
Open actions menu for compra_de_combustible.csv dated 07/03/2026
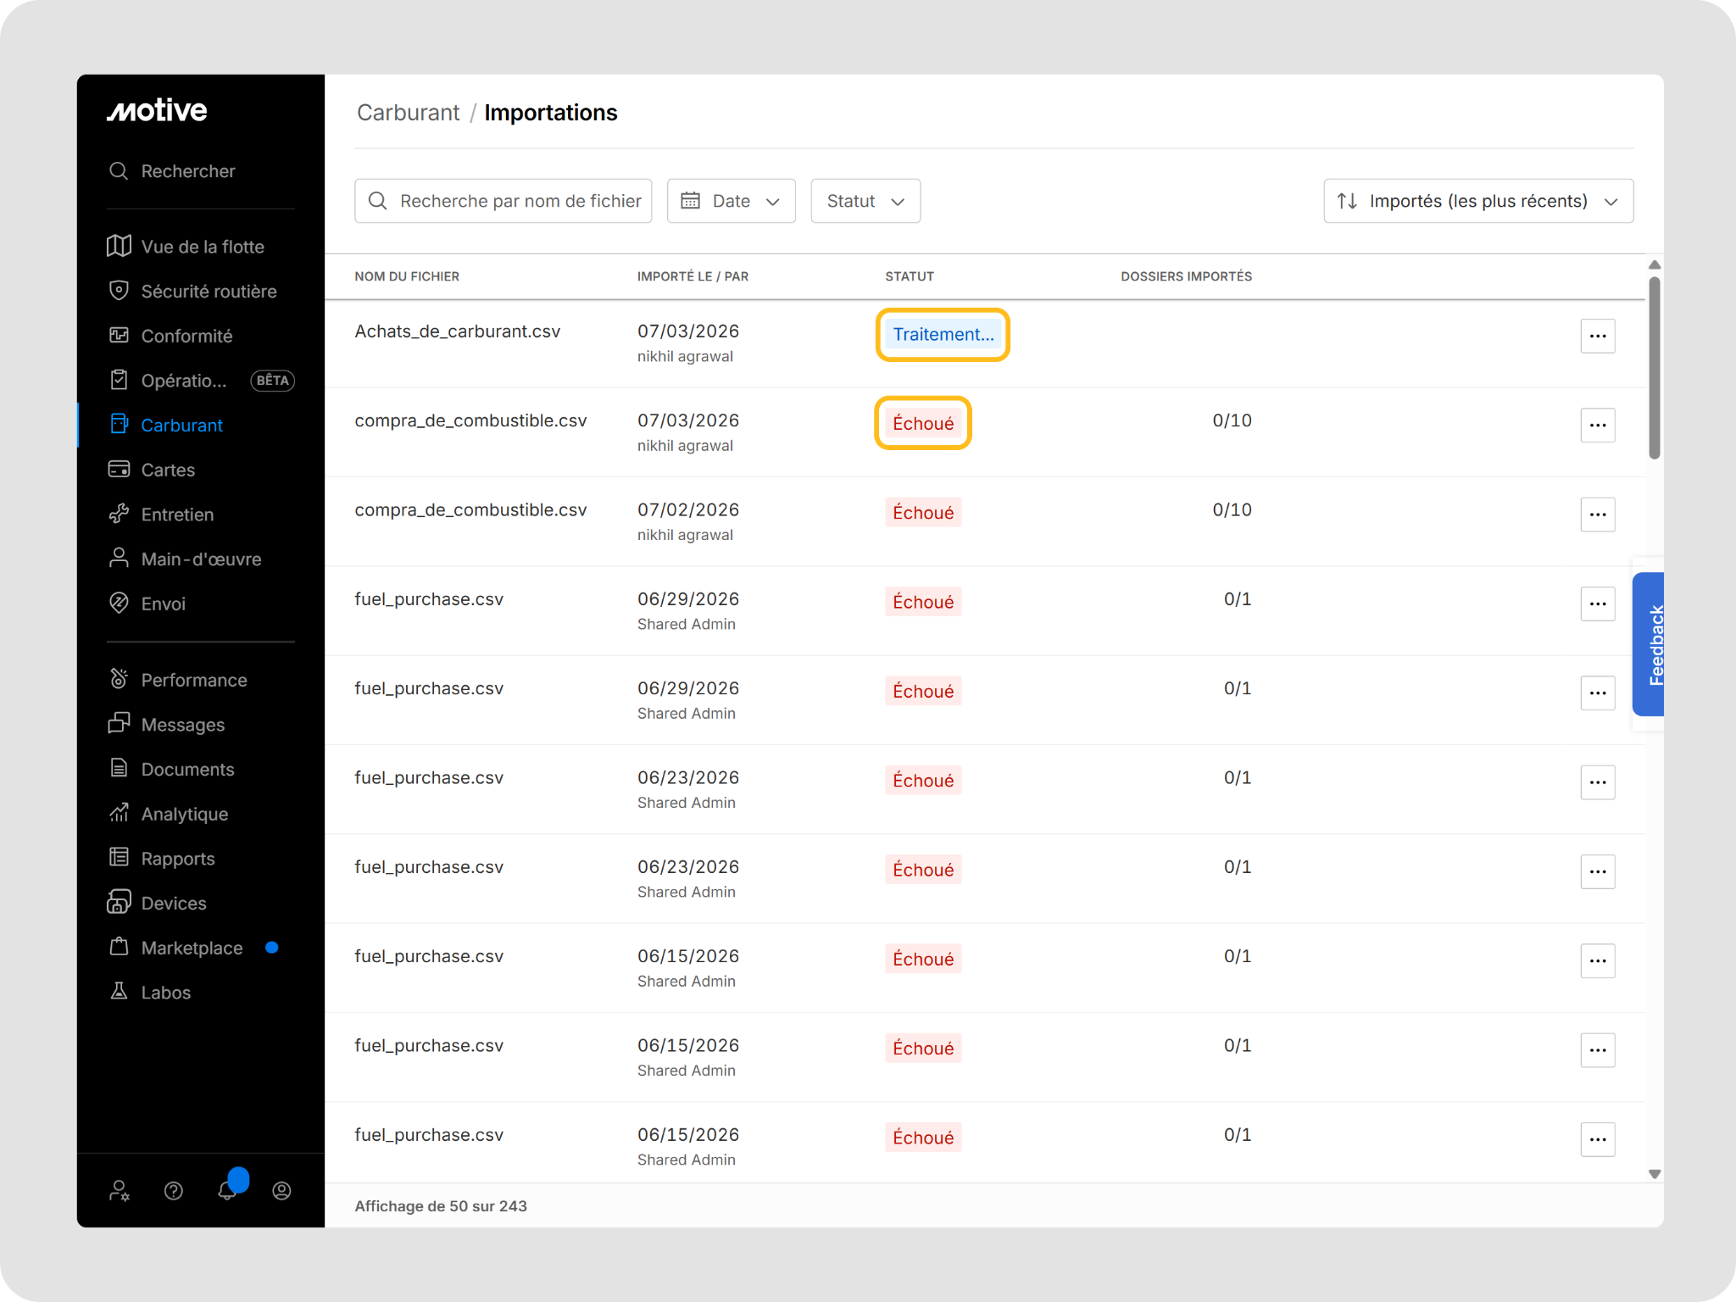pos(1598,425)
